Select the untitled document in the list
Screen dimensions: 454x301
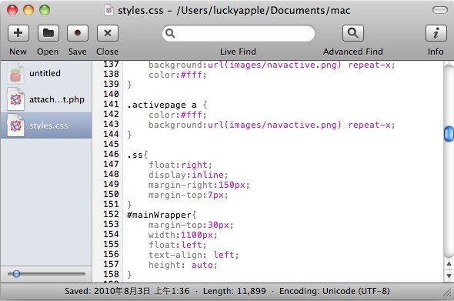(x=46, y=74)
